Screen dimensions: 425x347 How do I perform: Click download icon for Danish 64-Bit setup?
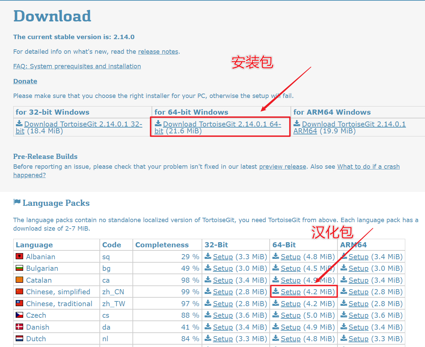tap(276, 327)
